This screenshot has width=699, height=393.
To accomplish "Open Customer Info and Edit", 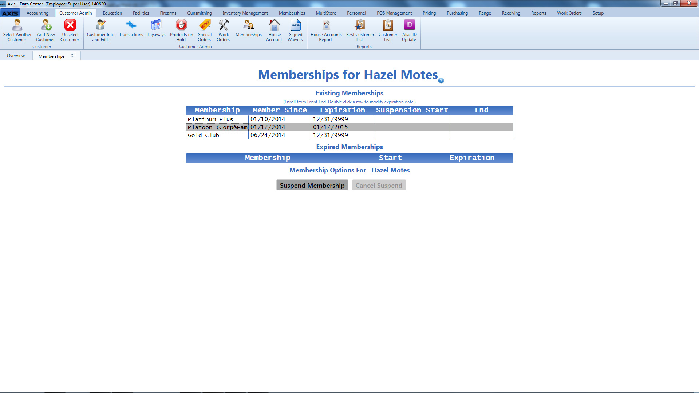I will point(100,30).
